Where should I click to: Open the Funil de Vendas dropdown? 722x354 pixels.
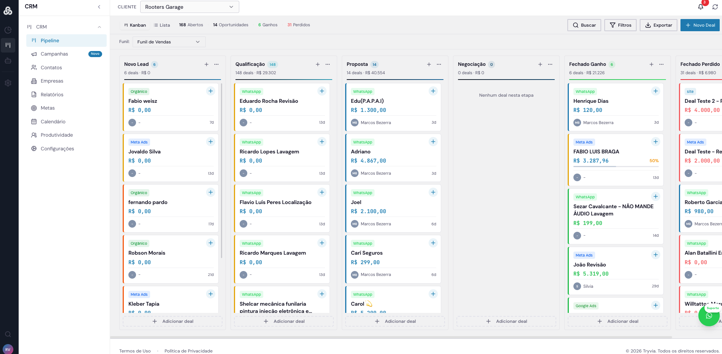pyautogui.click(x=169, y=42)
